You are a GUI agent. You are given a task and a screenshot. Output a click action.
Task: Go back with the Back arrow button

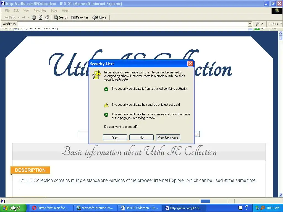tap(10, 17)
